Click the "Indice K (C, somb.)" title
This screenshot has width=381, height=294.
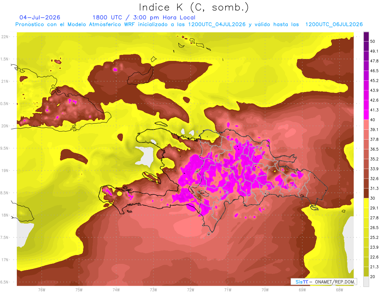pos(194,7)
